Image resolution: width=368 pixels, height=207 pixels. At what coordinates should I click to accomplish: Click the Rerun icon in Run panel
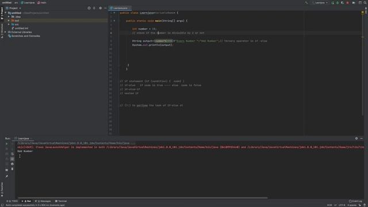coord(6,144)
